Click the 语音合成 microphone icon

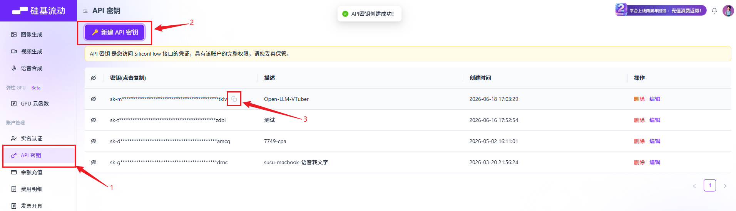point(14,68)
